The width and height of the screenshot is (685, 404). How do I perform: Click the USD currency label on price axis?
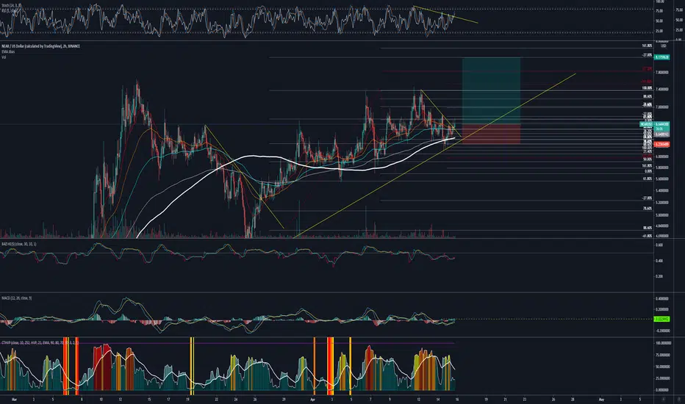[663, 46]
